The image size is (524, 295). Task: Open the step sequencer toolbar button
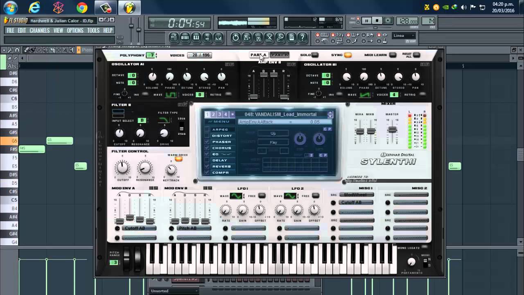click(x=185, y=38)
